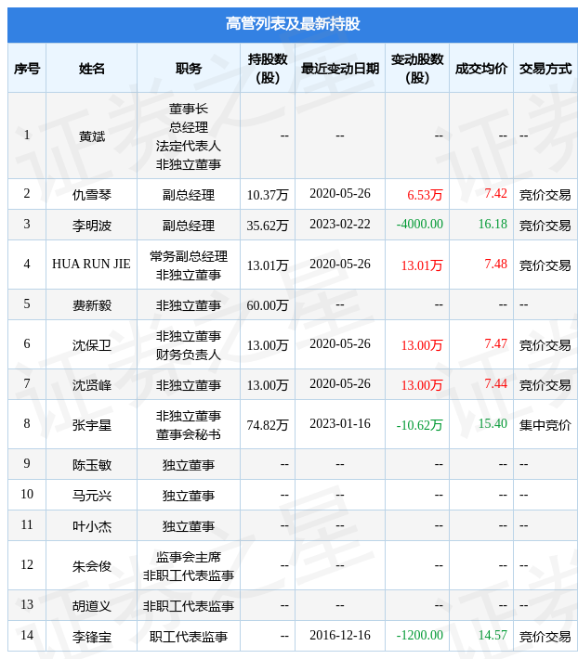Image resolution: width=578 pixels, height=659 pixels.
Task: Click the position 监事会主席
Action: coord(189,557)
